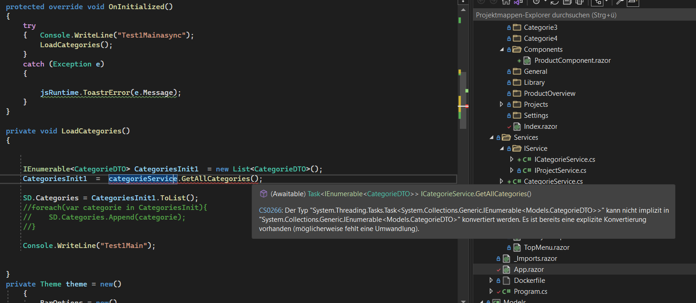
Task: Click the Dockerfile document icon
Action: point(507,281)
